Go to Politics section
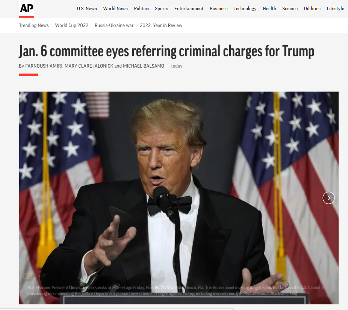The width and height of the screenshot is (348, 310). click(x=141, y=9)
